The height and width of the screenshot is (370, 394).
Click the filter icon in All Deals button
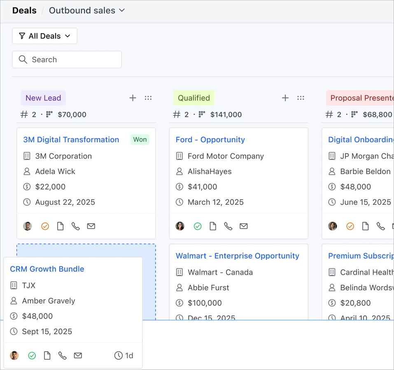coord(23,36)
